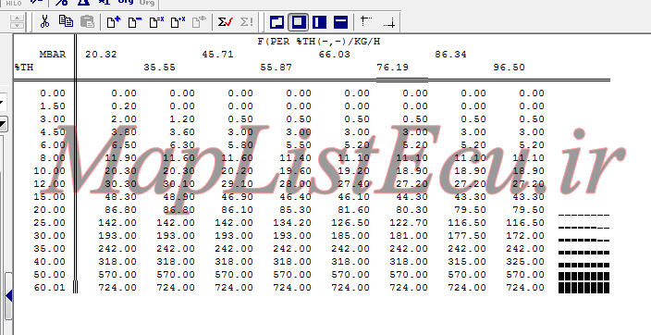Image resolution: width=651 pixels, height=335 pixels.
Task: Click the document plus-x icon
Action: (178, 21)
